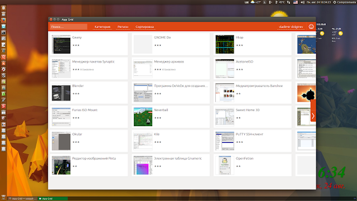Focus the Поиск search field

coord(69,27)
